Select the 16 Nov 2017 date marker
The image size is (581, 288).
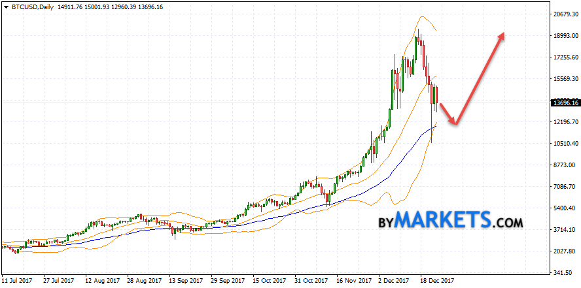point(353,280)
